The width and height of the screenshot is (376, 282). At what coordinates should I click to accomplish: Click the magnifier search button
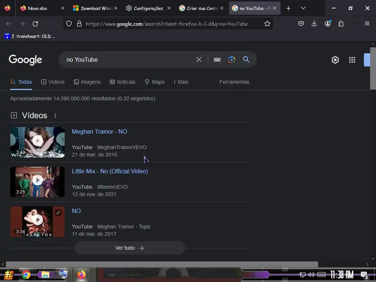246,59
